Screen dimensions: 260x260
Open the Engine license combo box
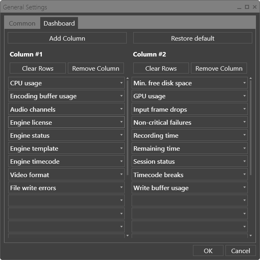66,122
